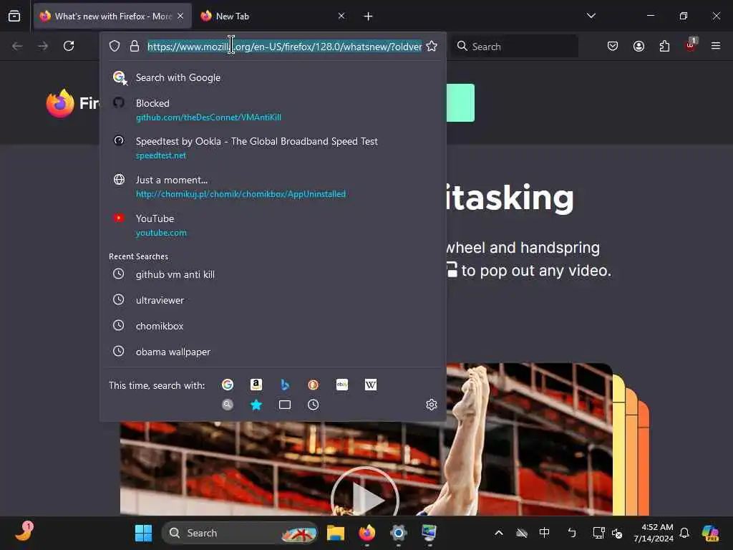Open the tracking protection shield icon

tap(115, 46)
